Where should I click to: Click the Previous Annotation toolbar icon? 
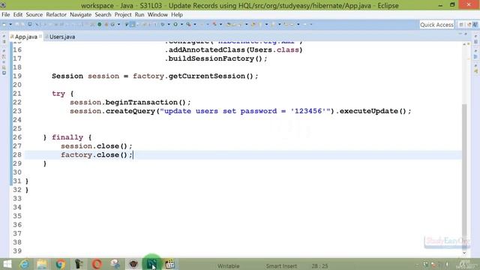(273, 25)
